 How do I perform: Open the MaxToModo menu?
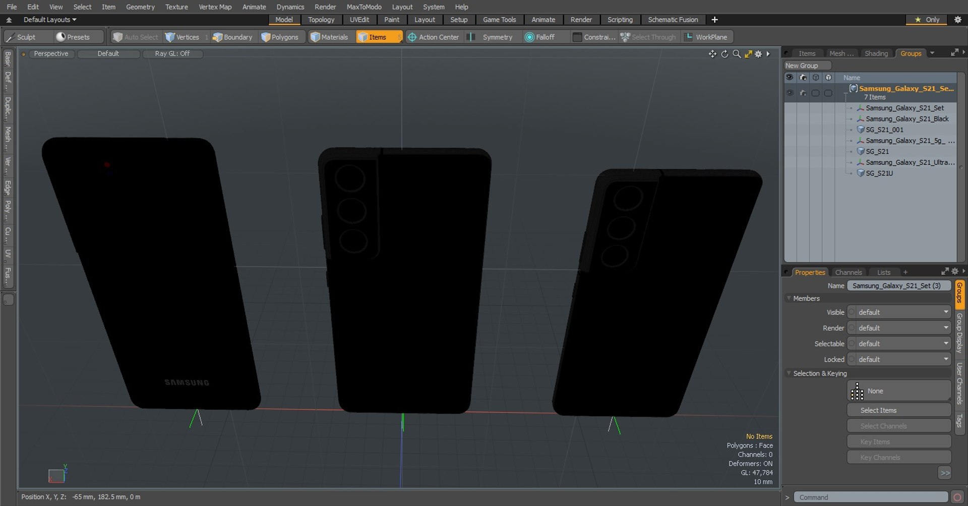click(364, 7)
